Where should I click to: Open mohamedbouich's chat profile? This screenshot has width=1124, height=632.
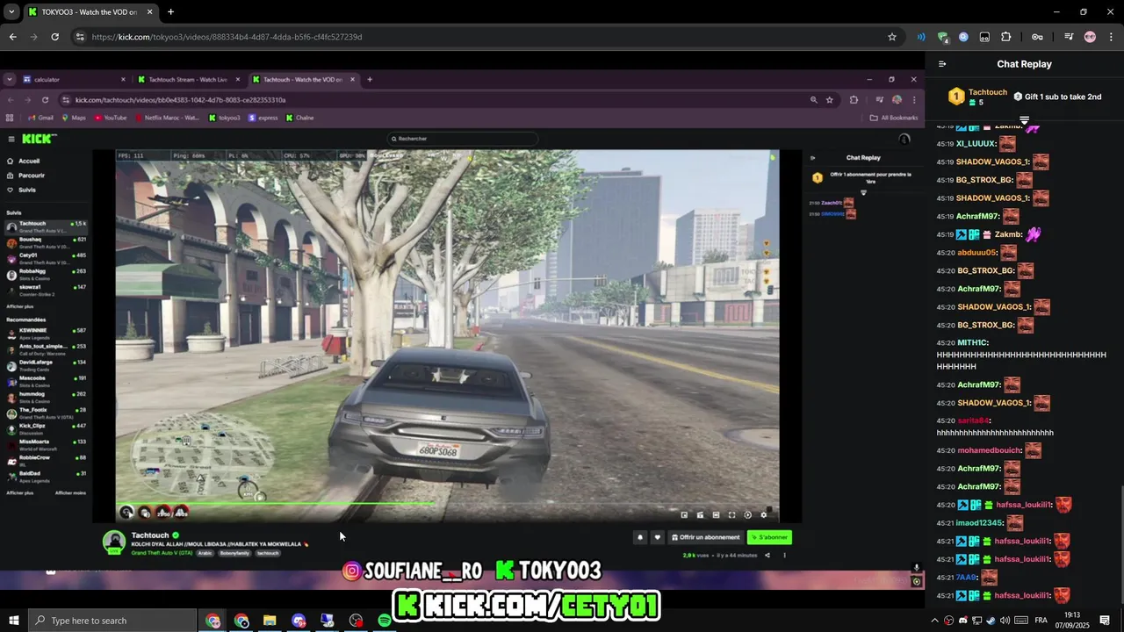tap(989, 450)
